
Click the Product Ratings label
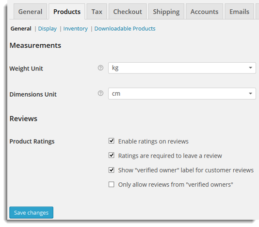(32, 141)
